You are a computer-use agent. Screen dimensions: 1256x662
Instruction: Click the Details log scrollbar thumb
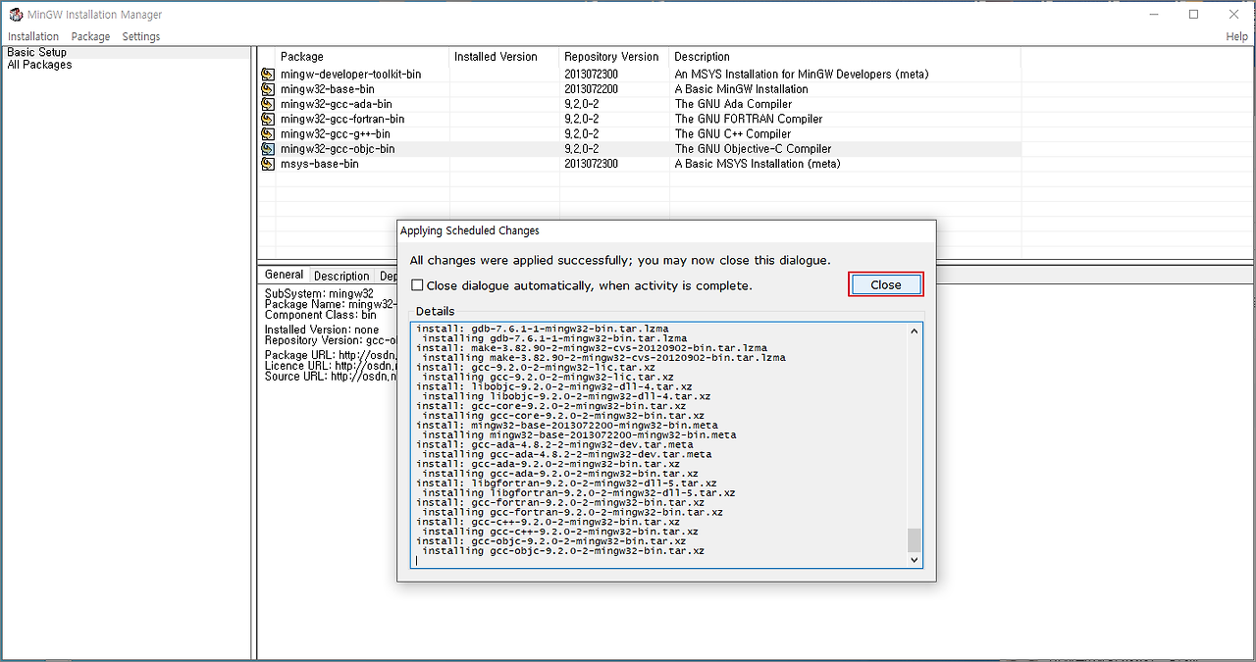(x=915, y=540)
